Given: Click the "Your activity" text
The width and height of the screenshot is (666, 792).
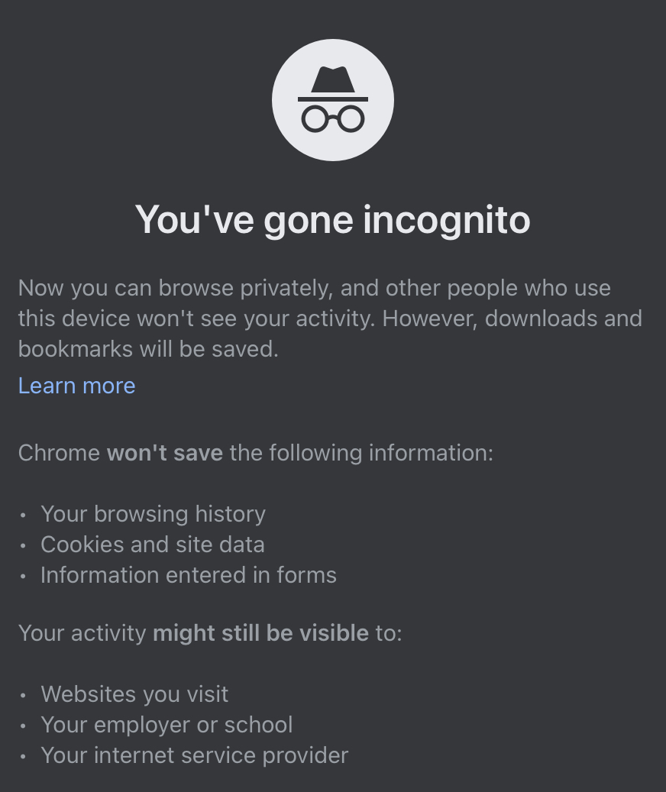Looking at the screenshot, I should click(82, 633).
